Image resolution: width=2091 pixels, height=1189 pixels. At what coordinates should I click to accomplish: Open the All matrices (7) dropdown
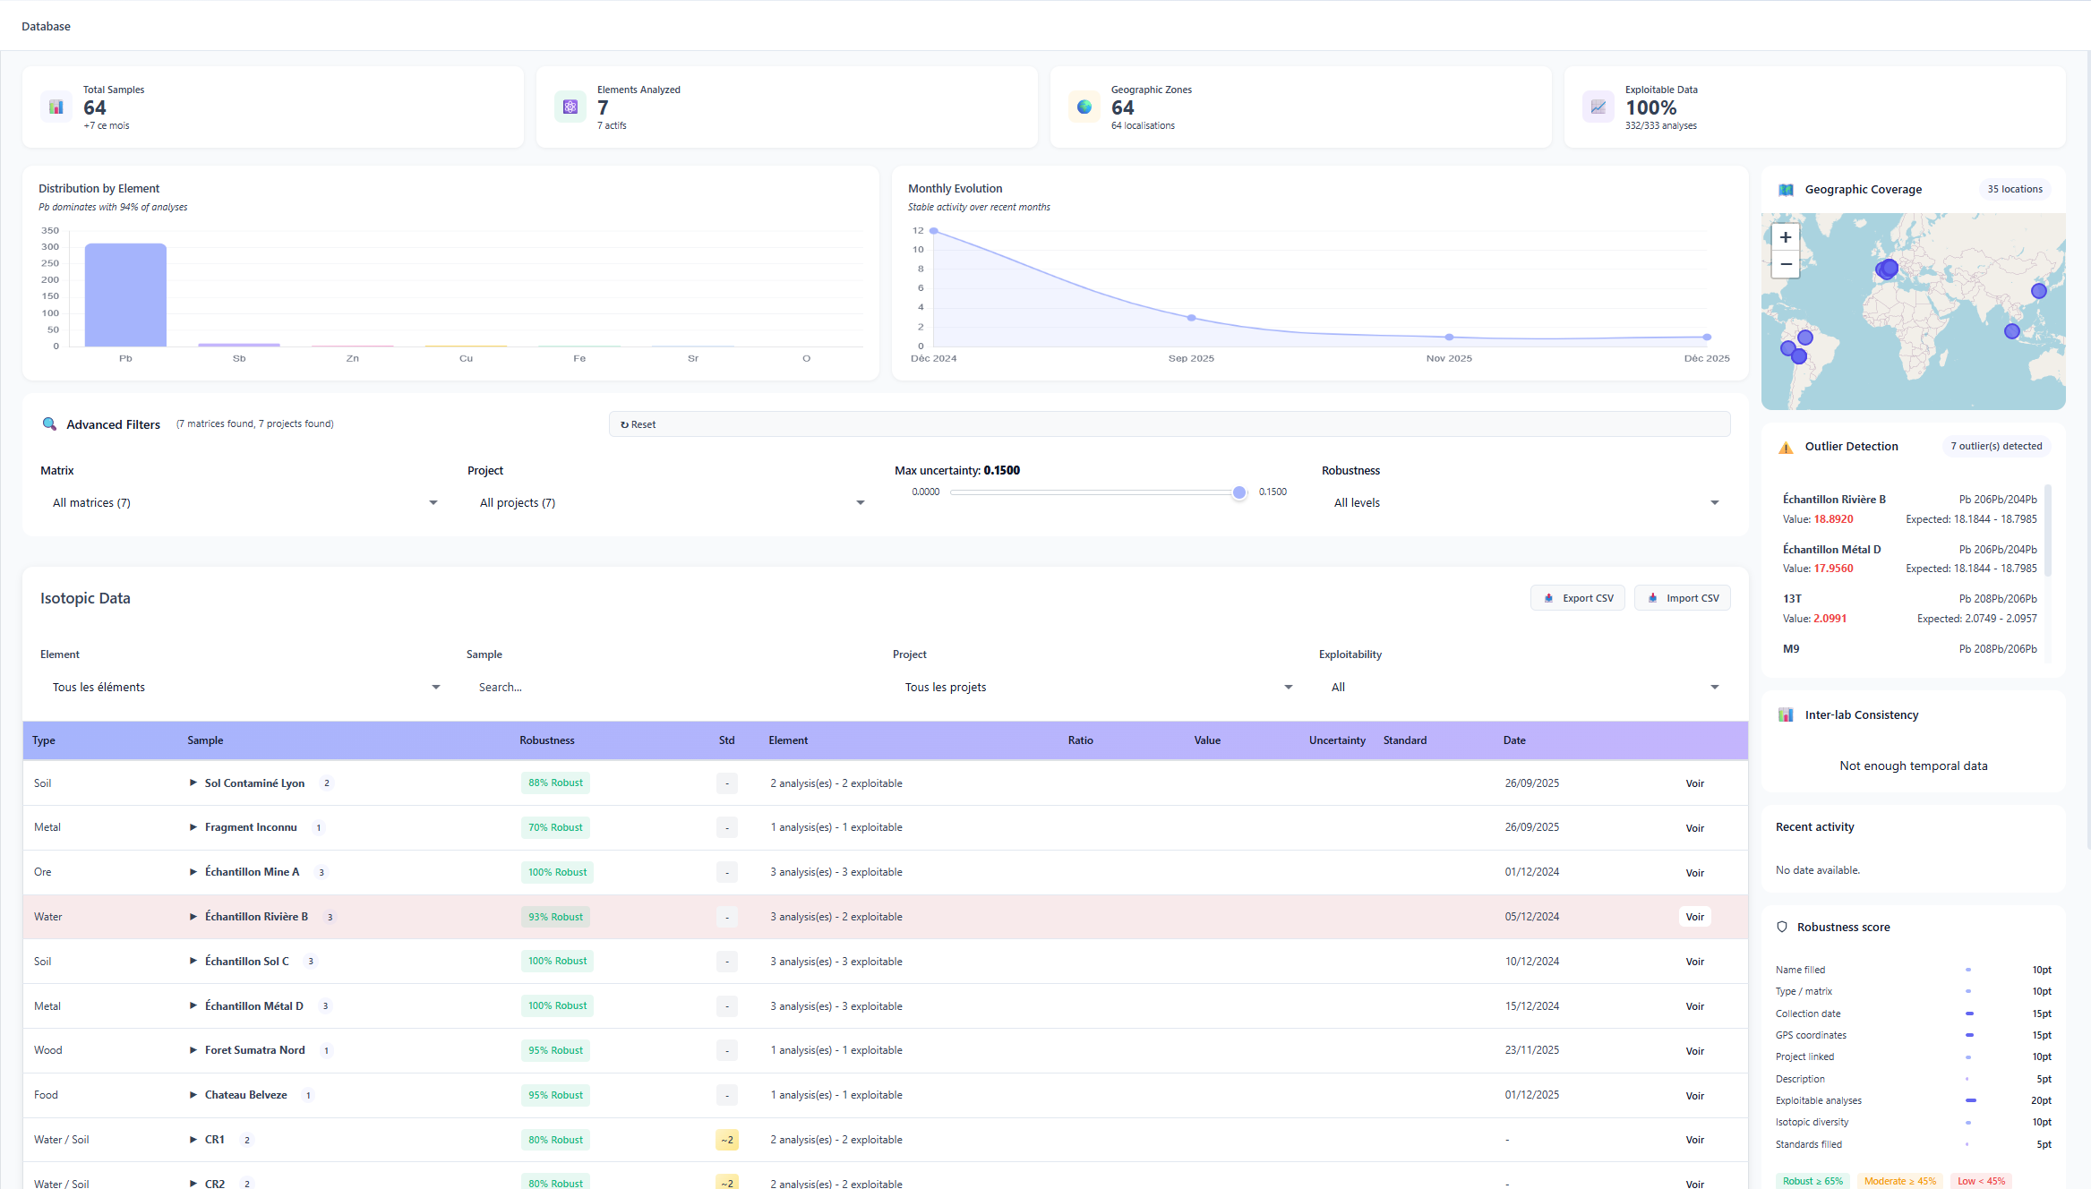242,502
